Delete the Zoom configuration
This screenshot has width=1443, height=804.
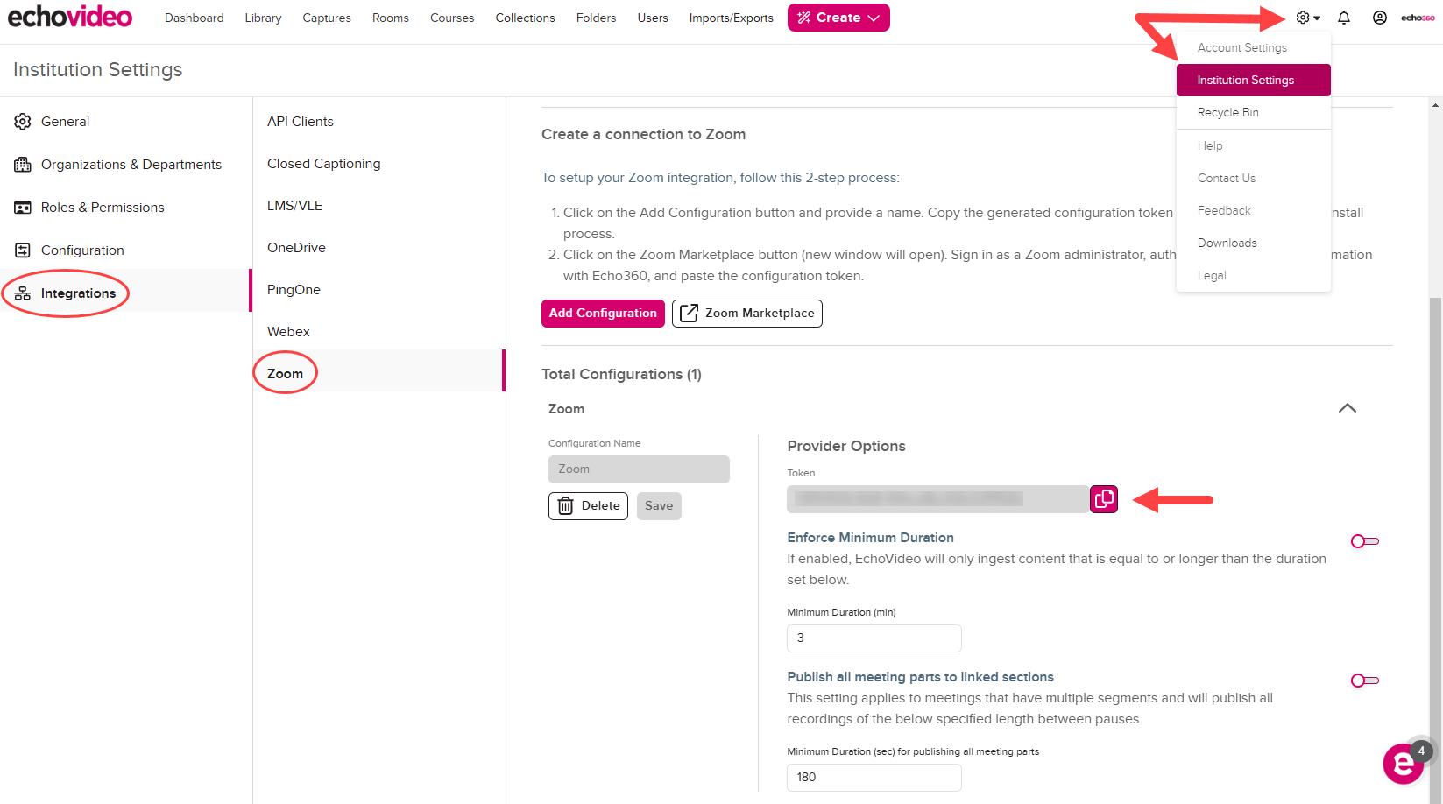[x=588, y=506]
